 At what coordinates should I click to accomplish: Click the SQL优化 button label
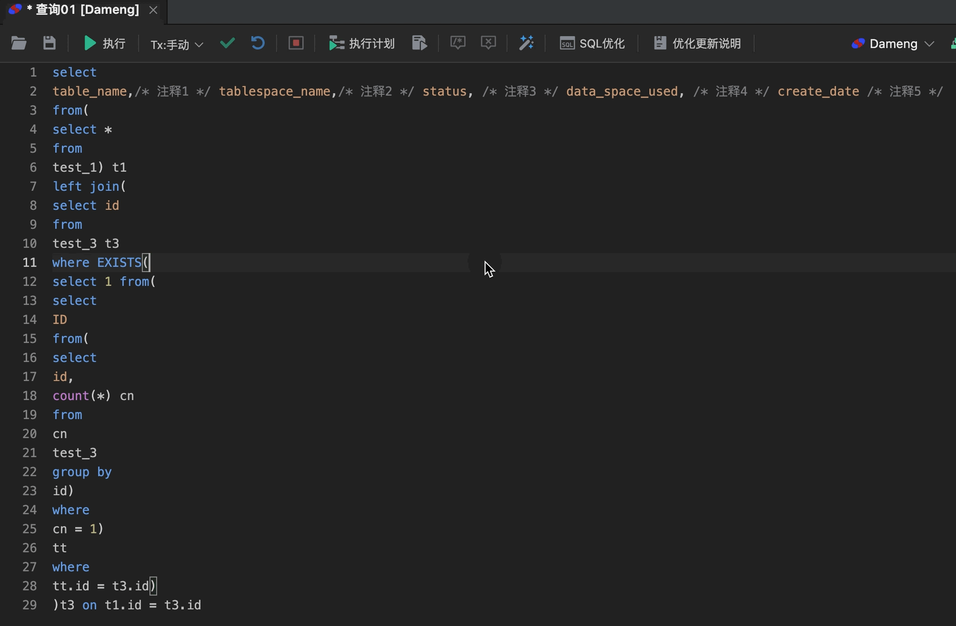coord(602,43)
